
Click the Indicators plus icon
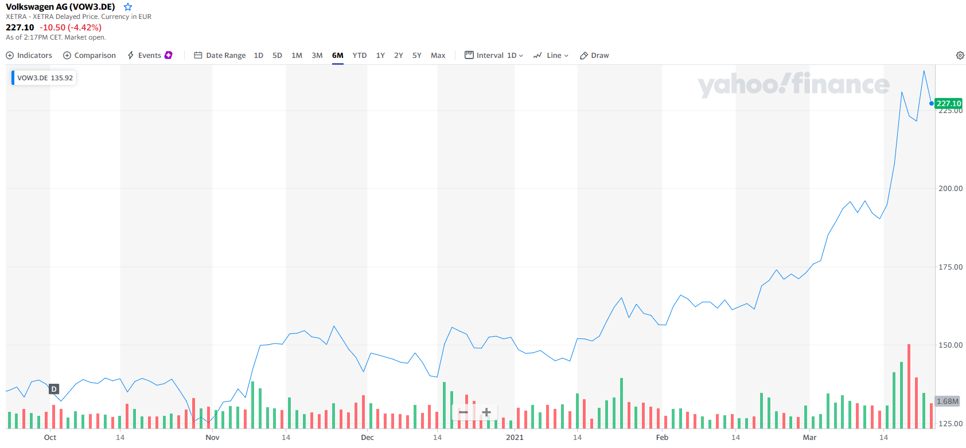(10, 56)
